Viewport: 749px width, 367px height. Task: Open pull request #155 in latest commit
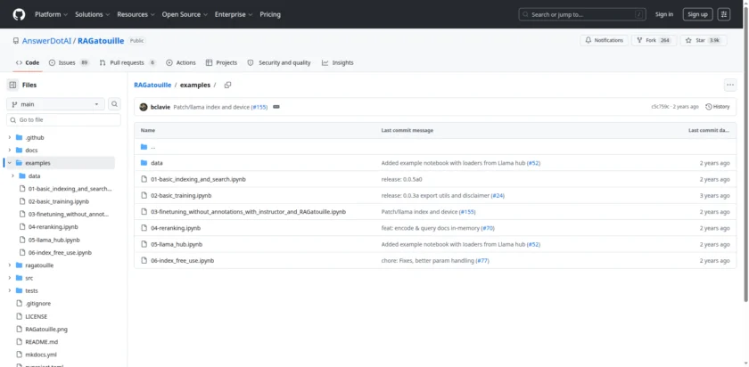coord(259,107)
